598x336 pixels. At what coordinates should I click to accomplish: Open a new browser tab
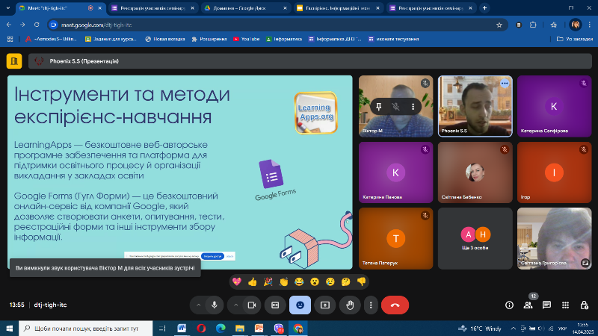pyautogui.click(x=484, y=8)
